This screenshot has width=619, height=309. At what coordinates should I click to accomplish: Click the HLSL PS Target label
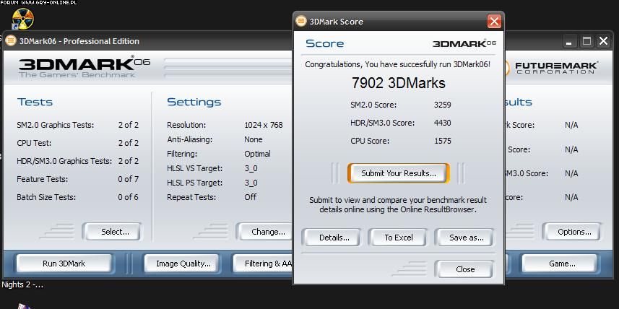[x=194, y=183]
